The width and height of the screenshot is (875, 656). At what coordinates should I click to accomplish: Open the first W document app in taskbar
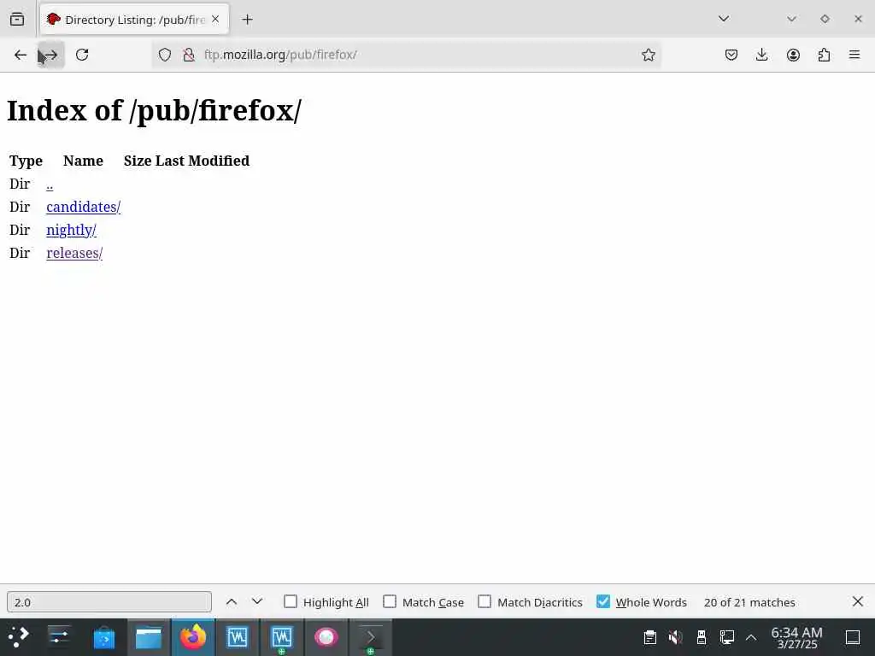point(238,637)
